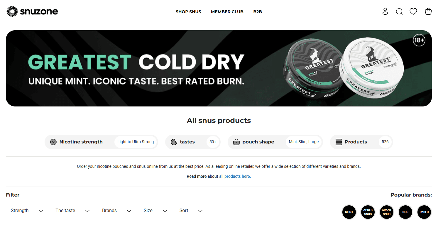Select the APRES SNUS brand badge

click(x=368, y=212)
